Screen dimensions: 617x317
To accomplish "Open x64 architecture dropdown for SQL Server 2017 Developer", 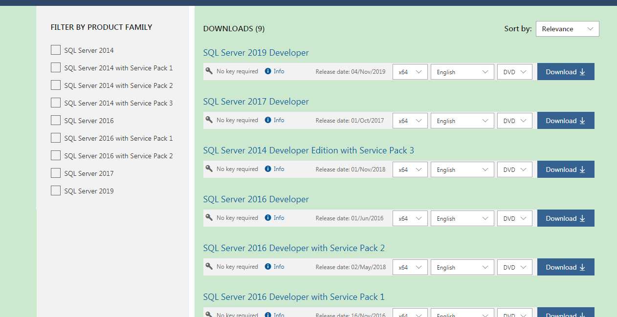I will pos(410,121).
